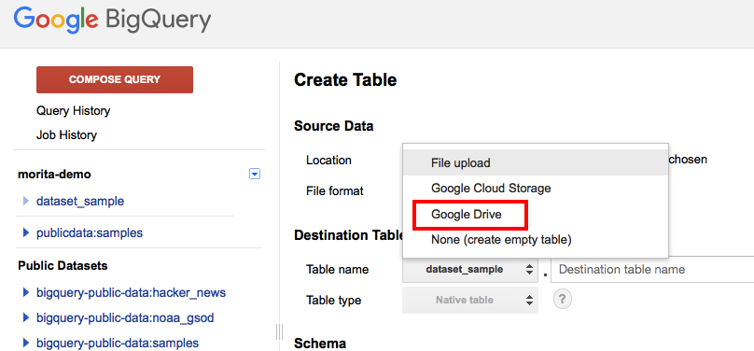
Task: Open Job History
Action: tap(66, 135)
